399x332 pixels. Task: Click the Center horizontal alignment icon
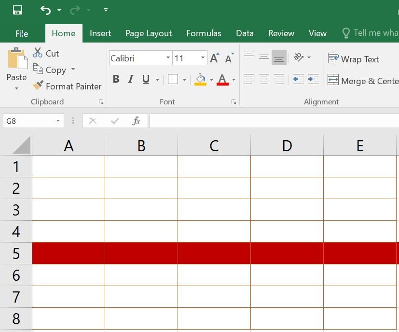click(264, 79)
